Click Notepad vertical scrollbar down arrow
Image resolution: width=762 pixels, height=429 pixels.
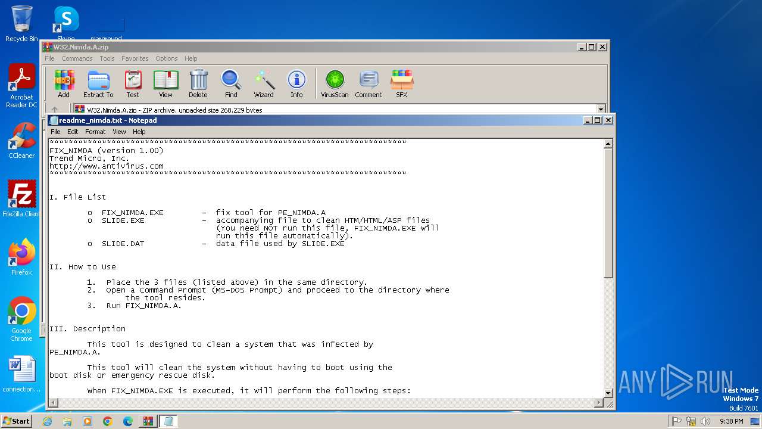pos(608,393)
